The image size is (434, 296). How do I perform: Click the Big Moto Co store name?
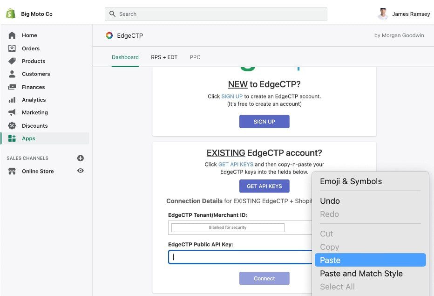(x=37, y=14)
